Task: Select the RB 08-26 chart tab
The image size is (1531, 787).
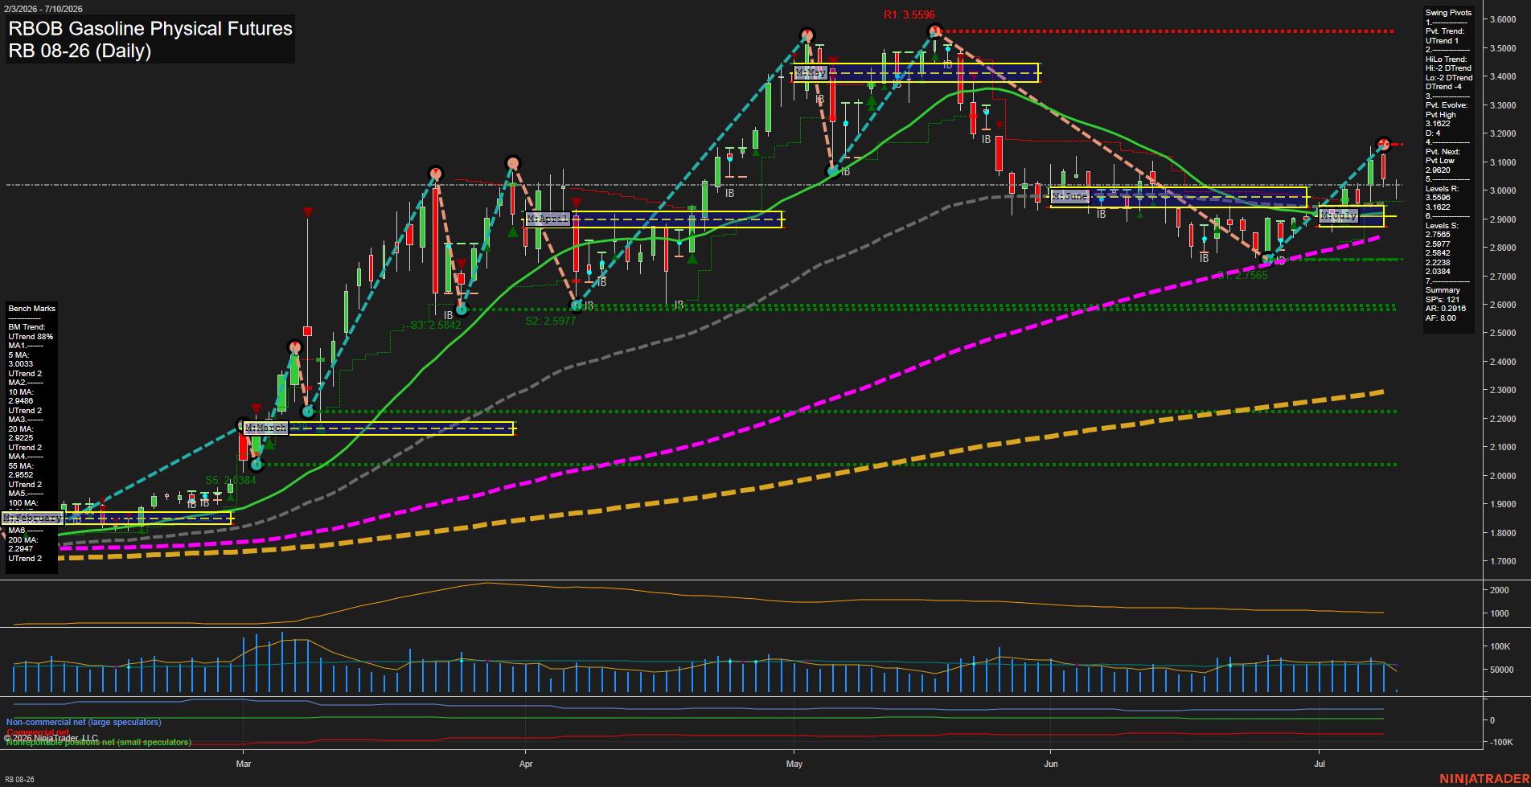Action: coord(19,780)
